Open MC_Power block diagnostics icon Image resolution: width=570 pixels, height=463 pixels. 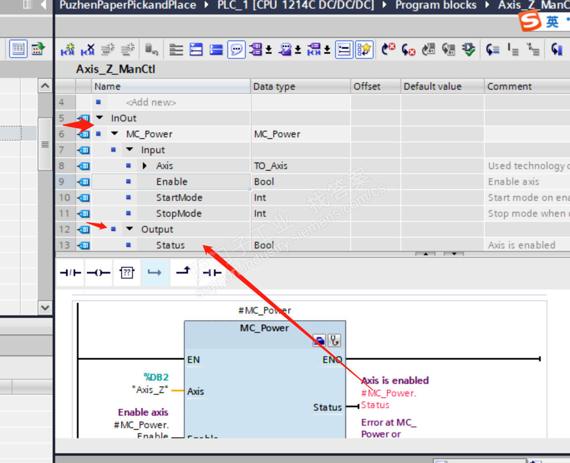coord(334,340)
